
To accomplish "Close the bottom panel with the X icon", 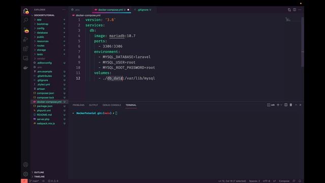I will coord(300,105).
